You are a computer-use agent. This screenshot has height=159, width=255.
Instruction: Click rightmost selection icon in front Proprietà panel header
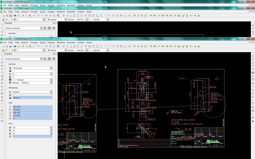54,59
